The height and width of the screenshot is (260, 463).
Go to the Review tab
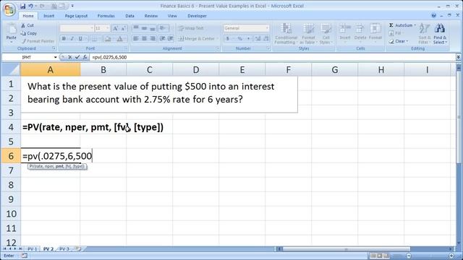click(151, 16)
